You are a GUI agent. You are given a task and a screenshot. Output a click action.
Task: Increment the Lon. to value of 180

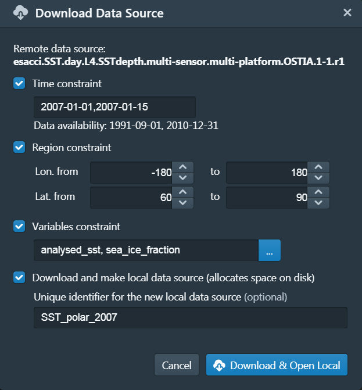(x=318, y=167)
